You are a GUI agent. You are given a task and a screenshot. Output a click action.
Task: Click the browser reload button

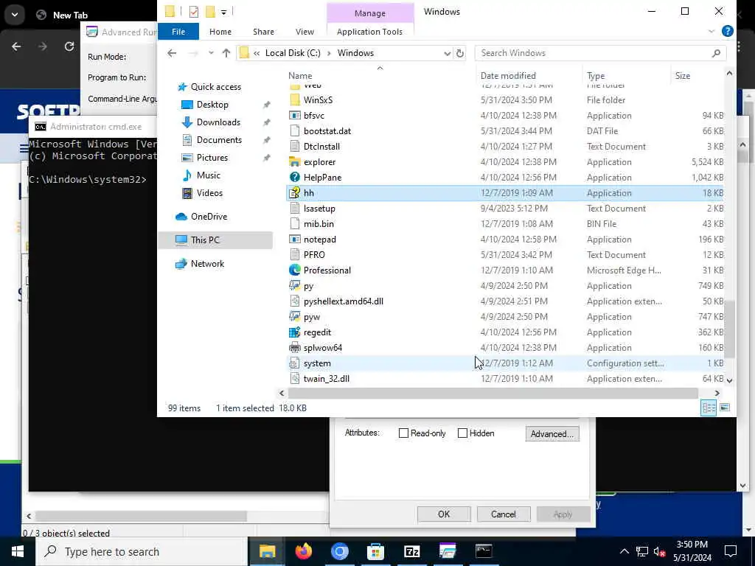coord(69,46)
